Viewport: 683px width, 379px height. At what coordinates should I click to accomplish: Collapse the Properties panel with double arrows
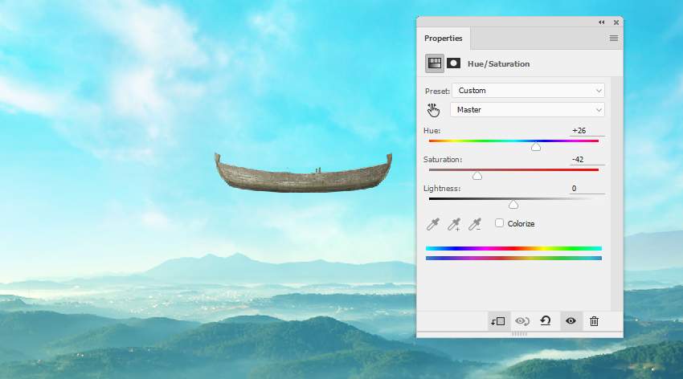602,22
